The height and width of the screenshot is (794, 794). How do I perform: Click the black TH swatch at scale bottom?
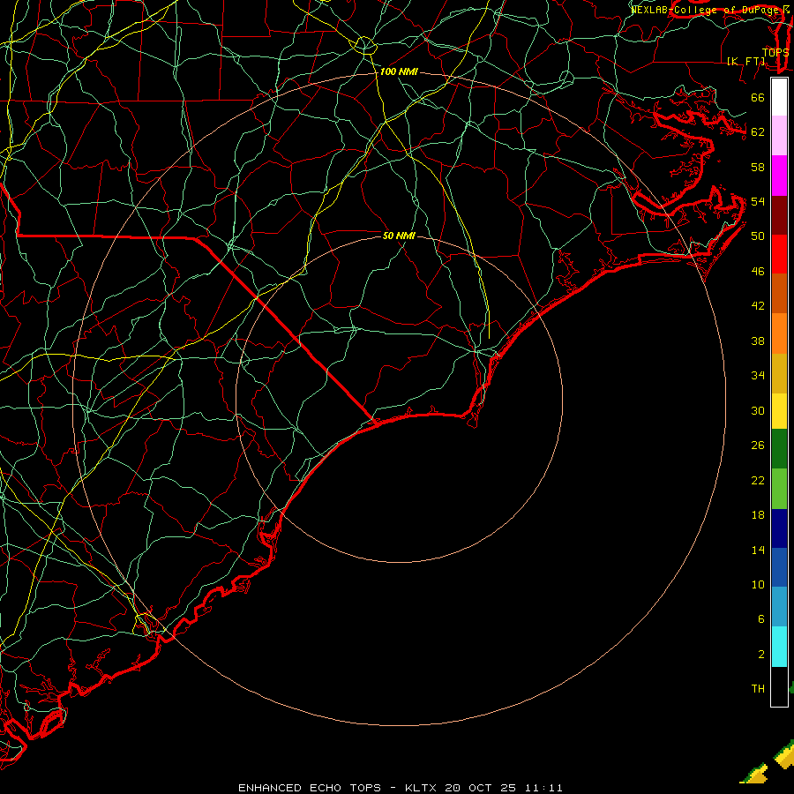click(x=779, y=686)
